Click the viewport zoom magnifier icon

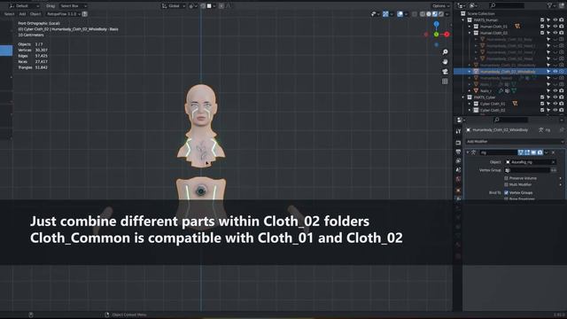tap(445, 52)
